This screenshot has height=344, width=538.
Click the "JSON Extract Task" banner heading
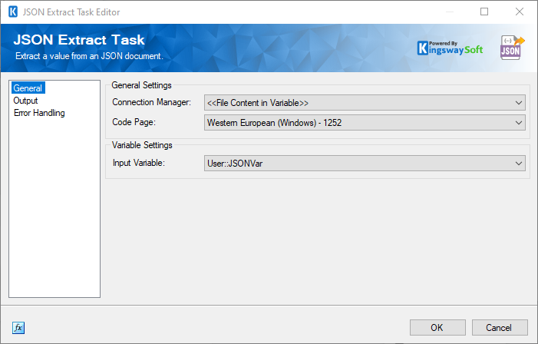pyautogui.click(x=80, y=40)
